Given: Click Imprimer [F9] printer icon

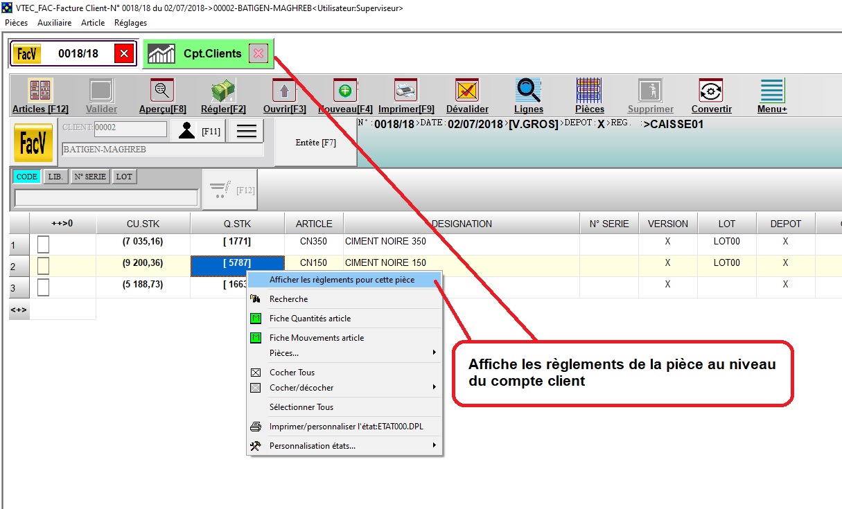Looking at the screenshot, I should click(406, 91).
